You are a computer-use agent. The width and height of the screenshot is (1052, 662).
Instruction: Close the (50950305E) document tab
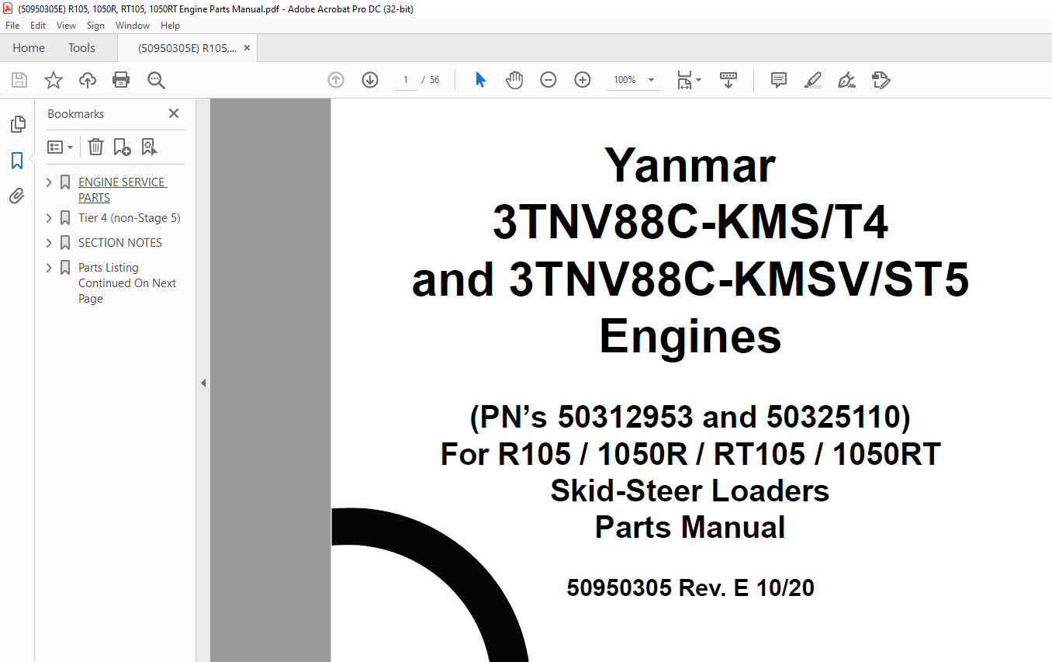247,48
